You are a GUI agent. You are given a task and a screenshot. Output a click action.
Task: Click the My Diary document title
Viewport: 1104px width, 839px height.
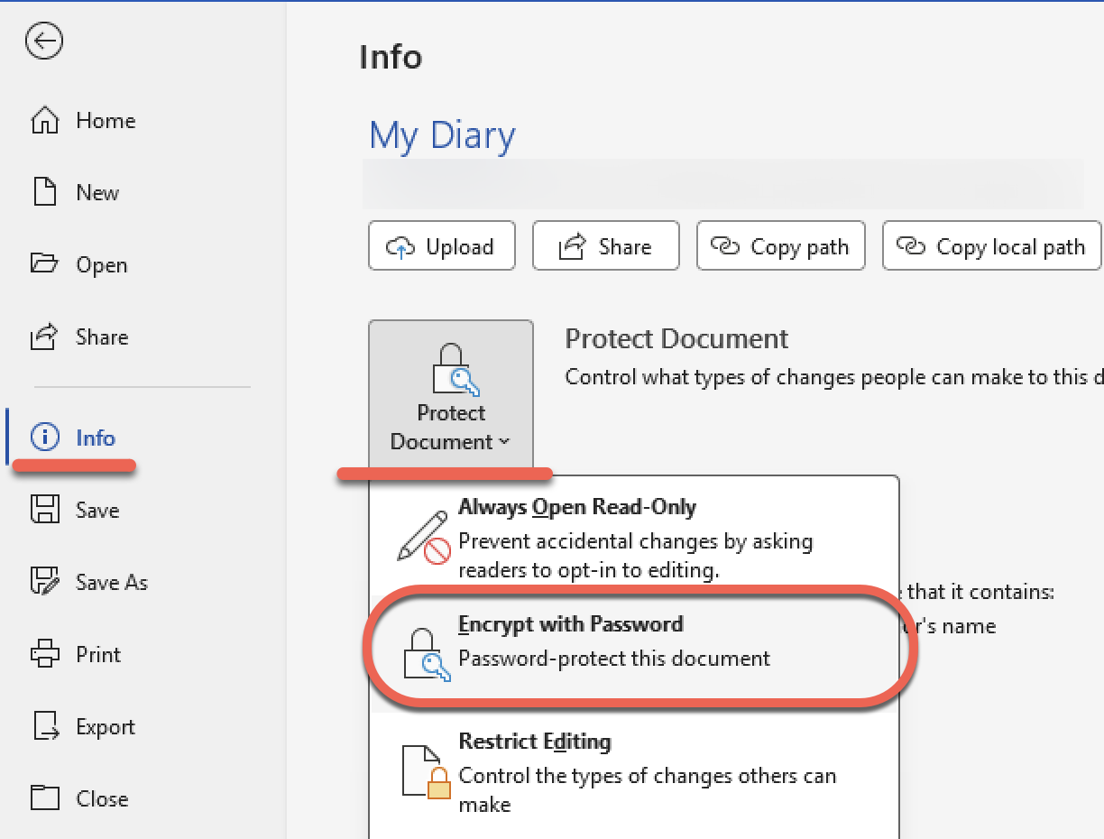click(x=442, y=135)
